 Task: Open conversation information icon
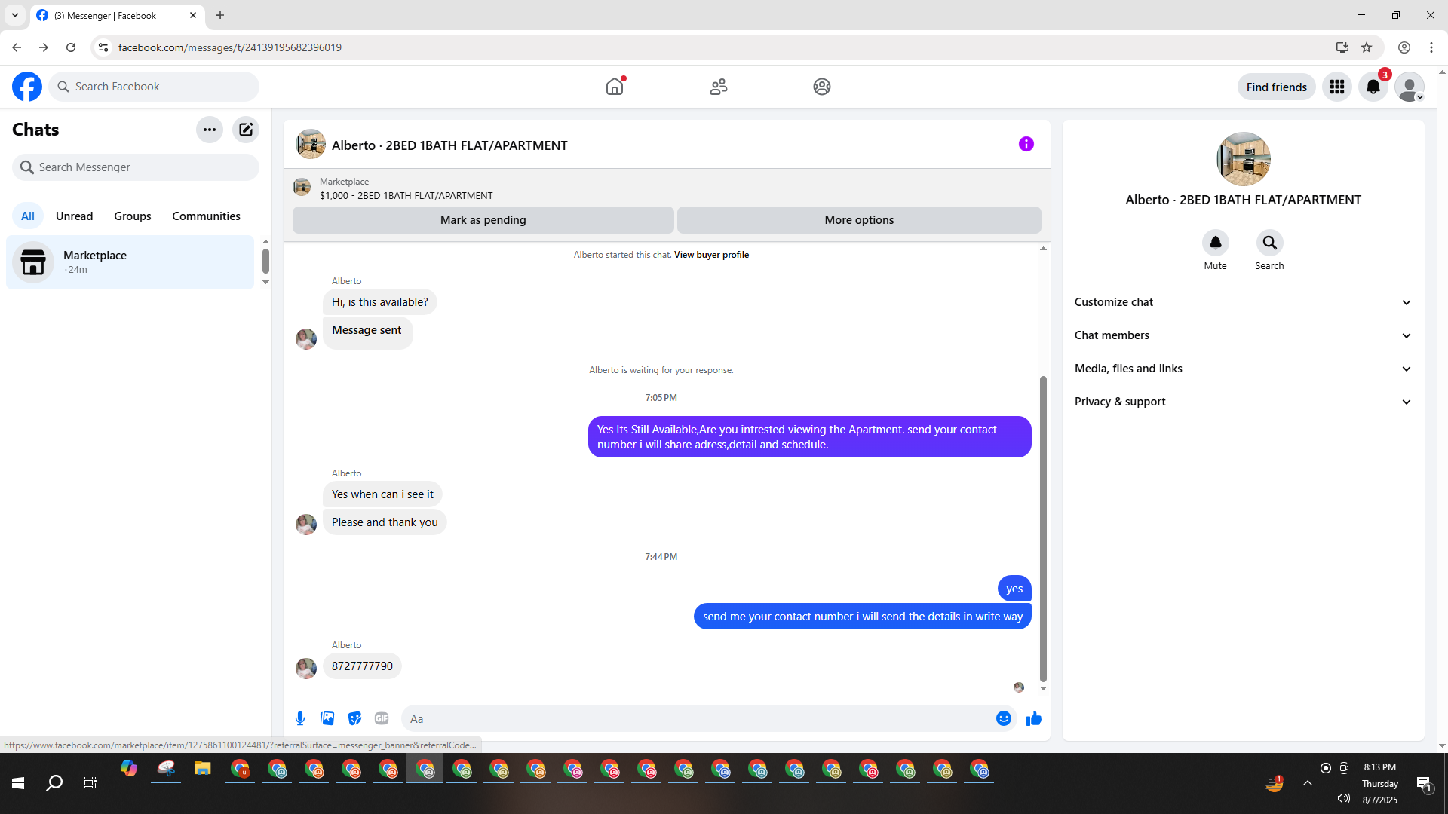pos(1026,144)
